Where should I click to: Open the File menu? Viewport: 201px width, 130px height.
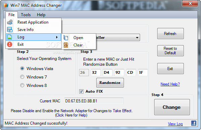click(11, 15)
